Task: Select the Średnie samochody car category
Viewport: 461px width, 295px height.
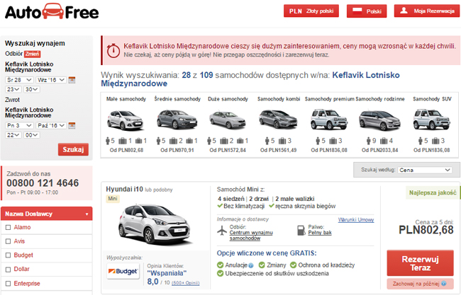Action: pos(177,125)
